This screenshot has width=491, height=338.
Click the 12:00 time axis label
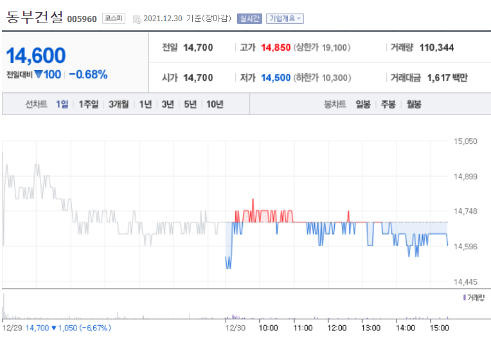[x=337, y=328]
